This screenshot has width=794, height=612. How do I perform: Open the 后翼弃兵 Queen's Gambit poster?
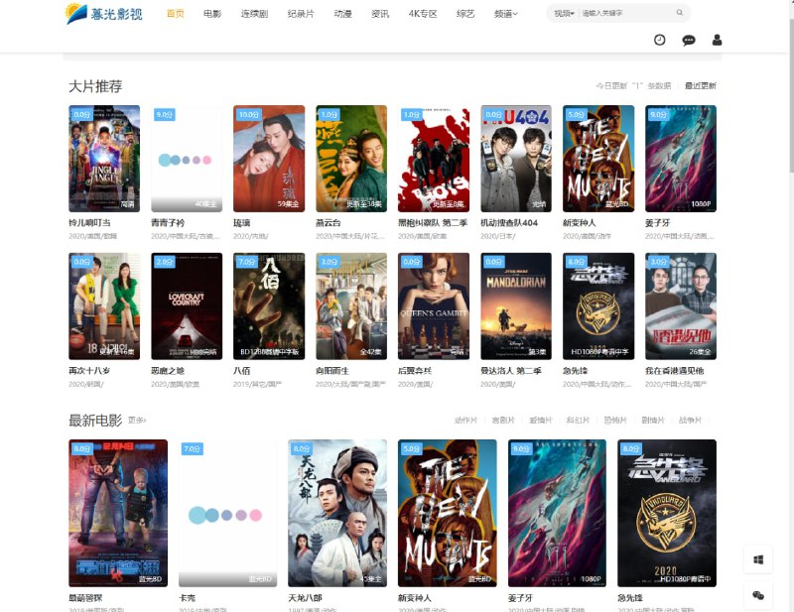434,306
